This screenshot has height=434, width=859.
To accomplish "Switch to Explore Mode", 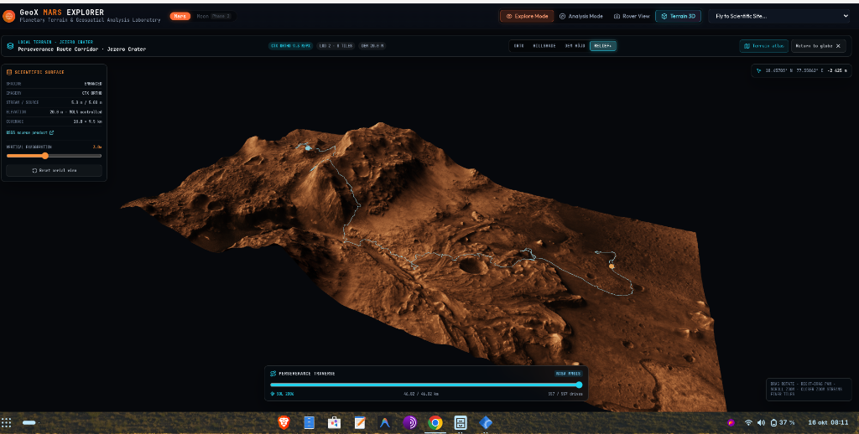I will (527, 17).
